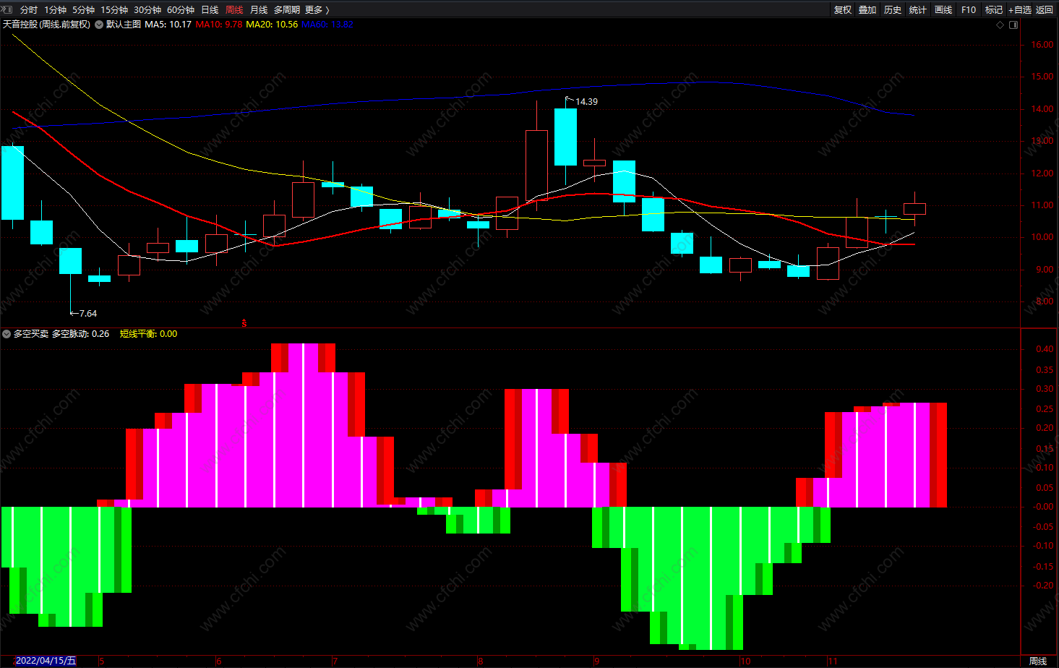
Task: Expand the 更多 periods list
Action: tap(317, 9)
